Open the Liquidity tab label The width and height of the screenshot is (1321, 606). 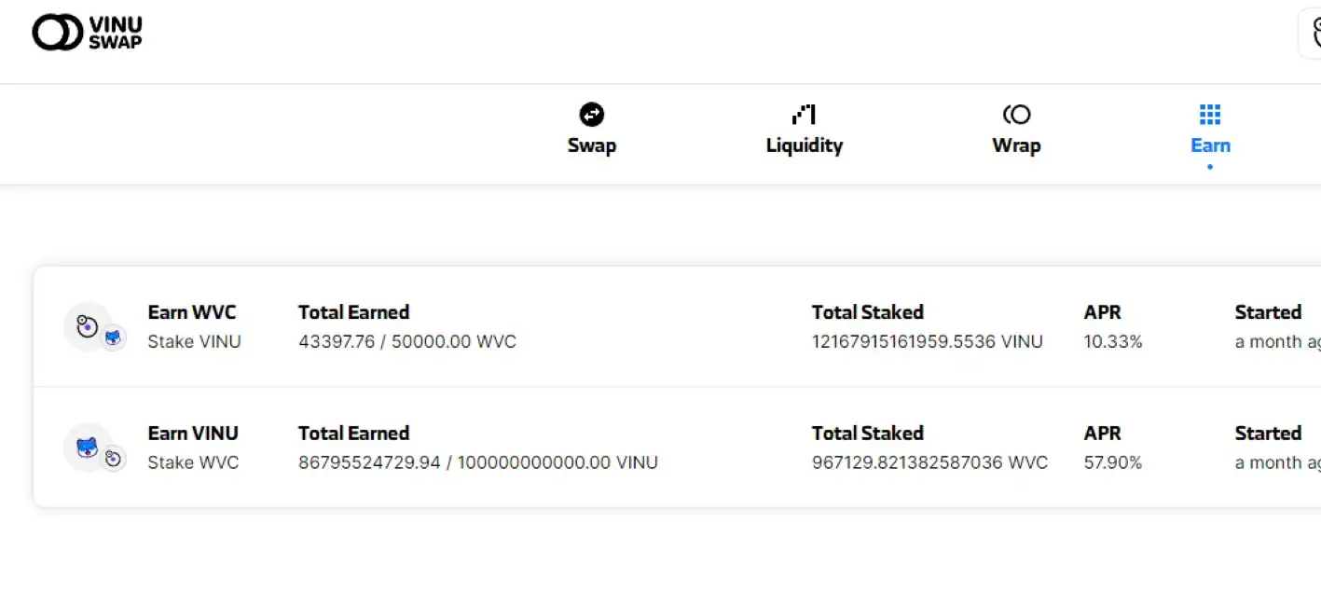click(804, 145)
